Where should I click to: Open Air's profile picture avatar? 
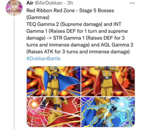pyautogui.click(x=14, y=8)
